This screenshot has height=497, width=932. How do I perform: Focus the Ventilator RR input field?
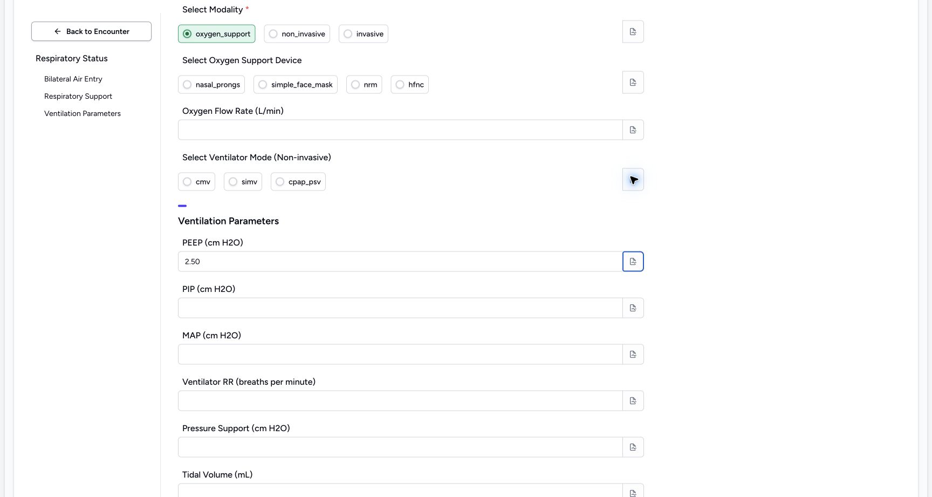[x=400, y=401]
